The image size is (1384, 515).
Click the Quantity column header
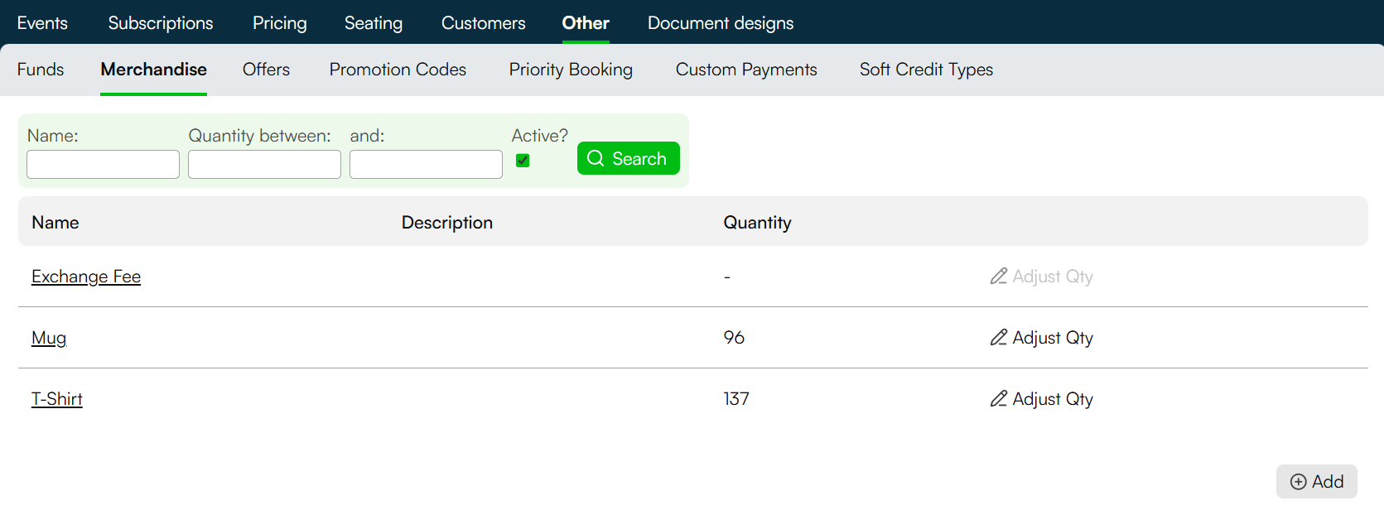click(x=757, y=223)
